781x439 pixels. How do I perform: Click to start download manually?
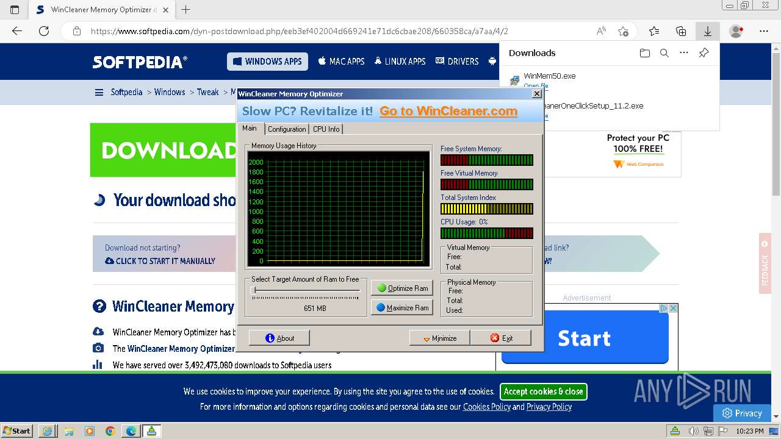pyautogui.click(x=160, y=261)
